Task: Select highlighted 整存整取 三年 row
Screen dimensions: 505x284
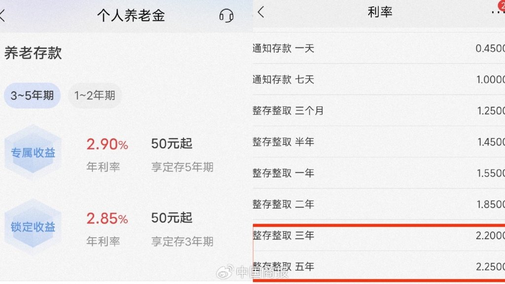Action: (x=379, y=235)
